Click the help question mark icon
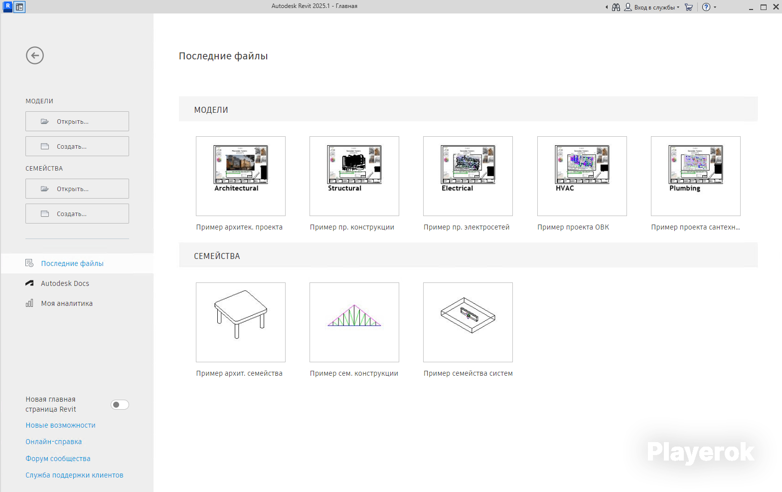Image resolution: width=782 pixels, height=492 pixels. click(706, 7)
